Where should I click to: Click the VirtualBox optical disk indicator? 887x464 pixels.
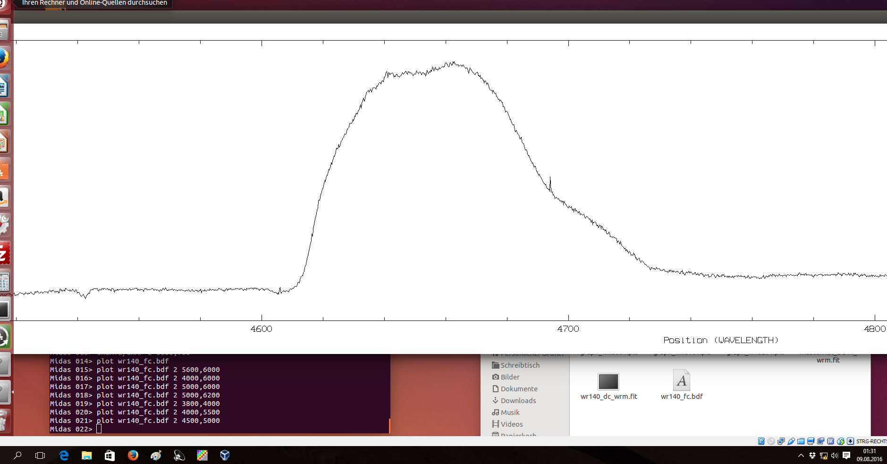coord(771,441)
